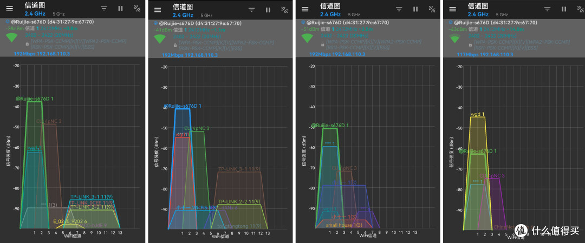Tap green signal strength icon in -51dBm screenshot
Viewport: 585px width, 243px height.
pos(308,38)
